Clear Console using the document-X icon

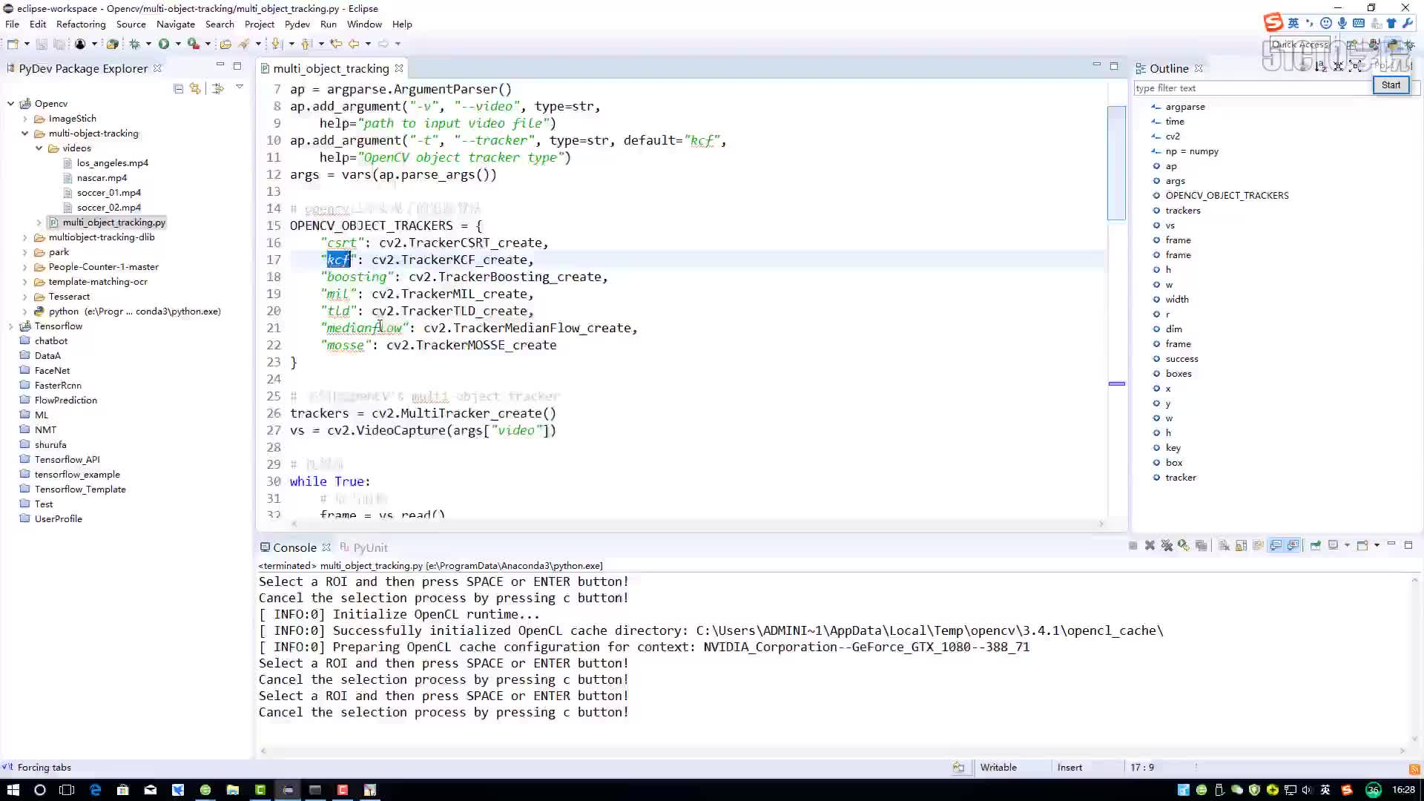point(1224,545)
